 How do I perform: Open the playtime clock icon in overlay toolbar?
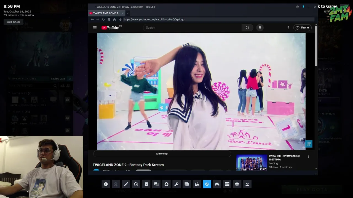coord(136,184)
